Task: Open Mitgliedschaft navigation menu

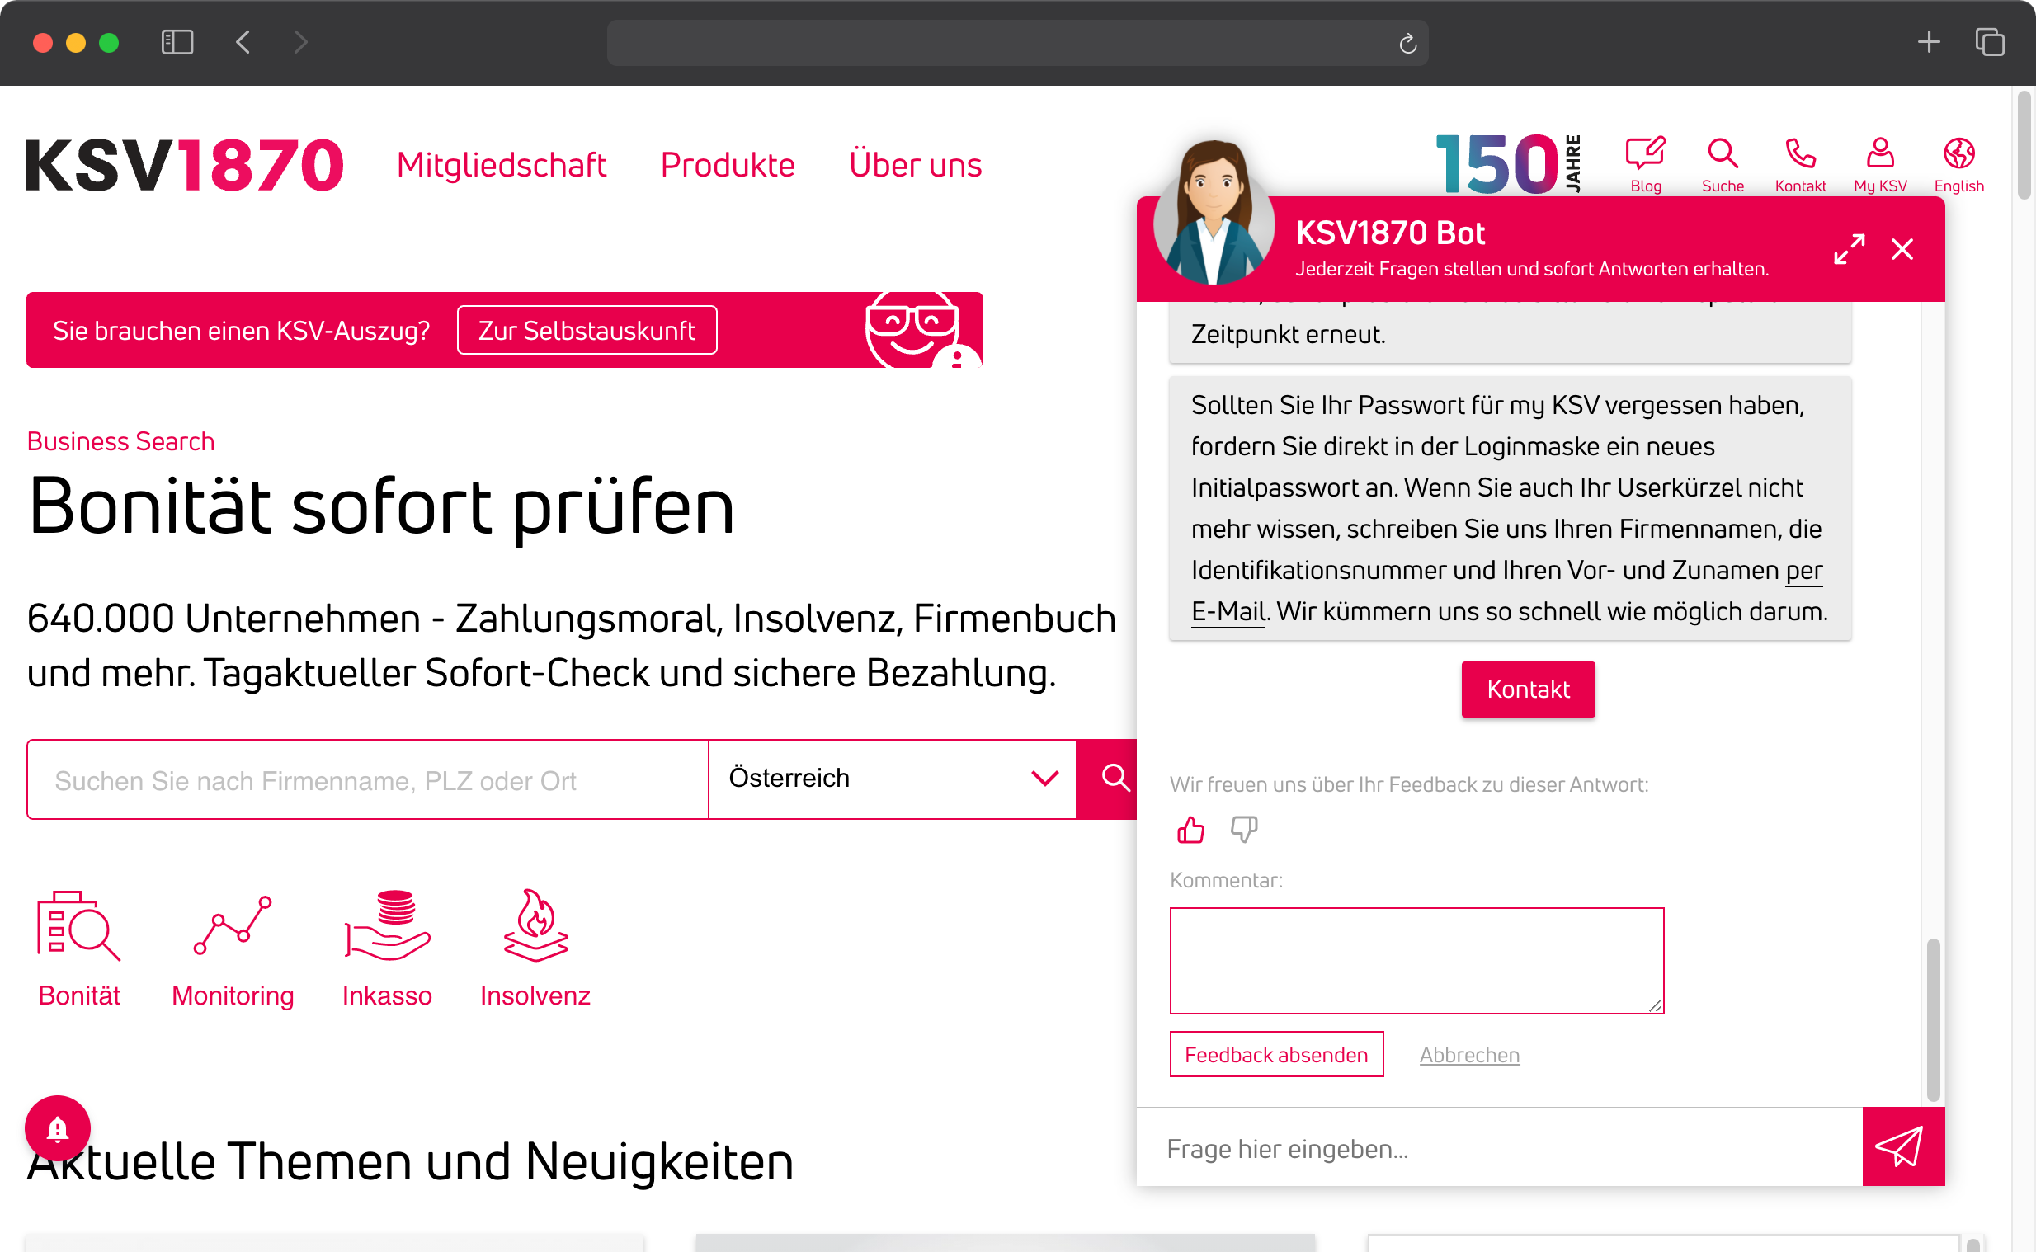Action: point(500,162)
